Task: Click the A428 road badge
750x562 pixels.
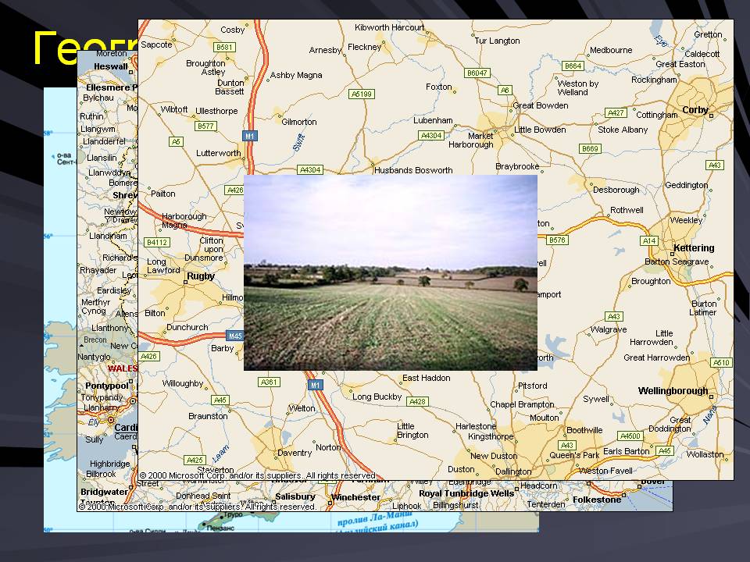Action: (x=417, y=401)
